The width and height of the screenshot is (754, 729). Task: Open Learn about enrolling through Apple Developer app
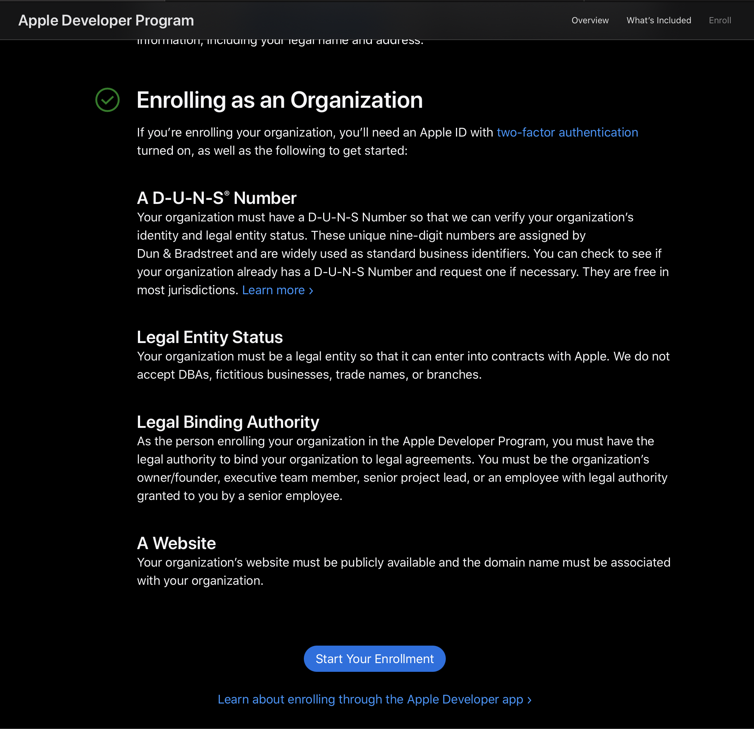(374, 700)
